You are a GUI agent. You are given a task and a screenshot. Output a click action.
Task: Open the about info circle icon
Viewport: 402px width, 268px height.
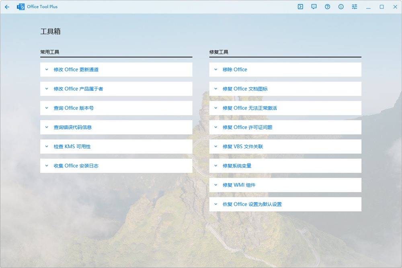pos(341,7)
